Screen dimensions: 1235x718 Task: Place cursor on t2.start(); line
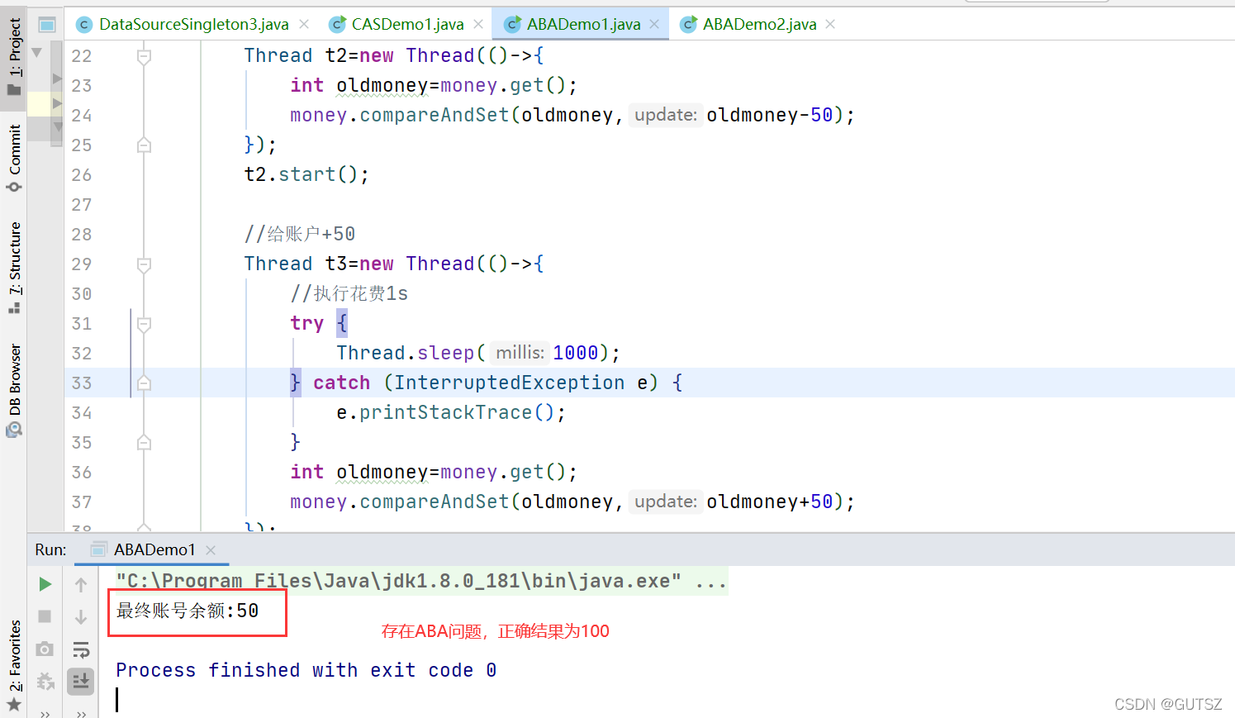pyautogui.click(x=306, y=175)
